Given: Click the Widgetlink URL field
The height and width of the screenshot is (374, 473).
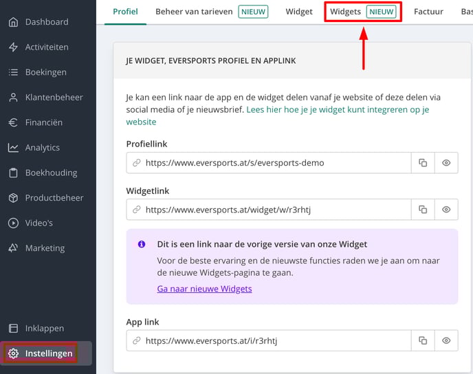Looking at the screenshot, I should coord(269,209).
